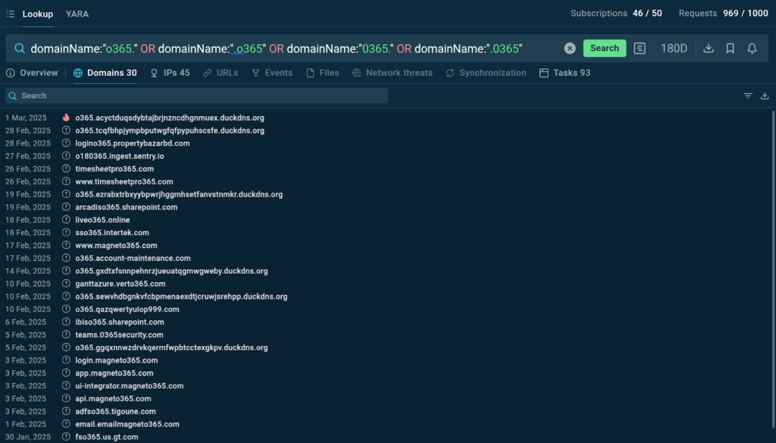Open the Overview tab

point(32,73)
